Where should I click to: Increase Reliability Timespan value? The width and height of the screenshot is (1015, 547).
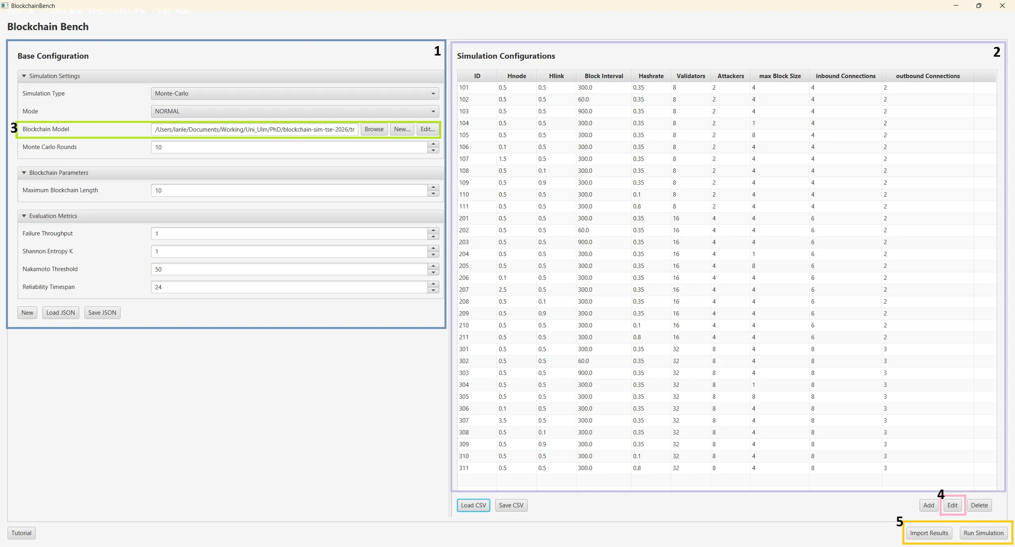(x=433, y=284)
